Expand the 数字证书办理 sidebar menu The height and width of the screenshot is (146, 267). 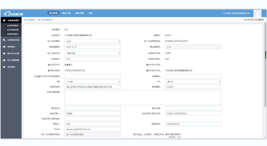11,53
